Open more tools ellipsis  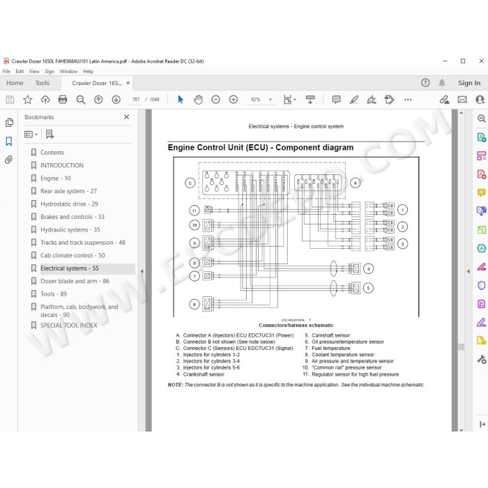tap(408, 100)
